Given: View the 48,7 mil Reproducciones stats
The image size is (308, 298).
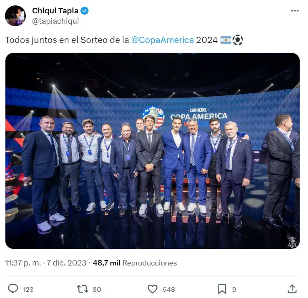Looking at the screenshot, I should 135,263.
